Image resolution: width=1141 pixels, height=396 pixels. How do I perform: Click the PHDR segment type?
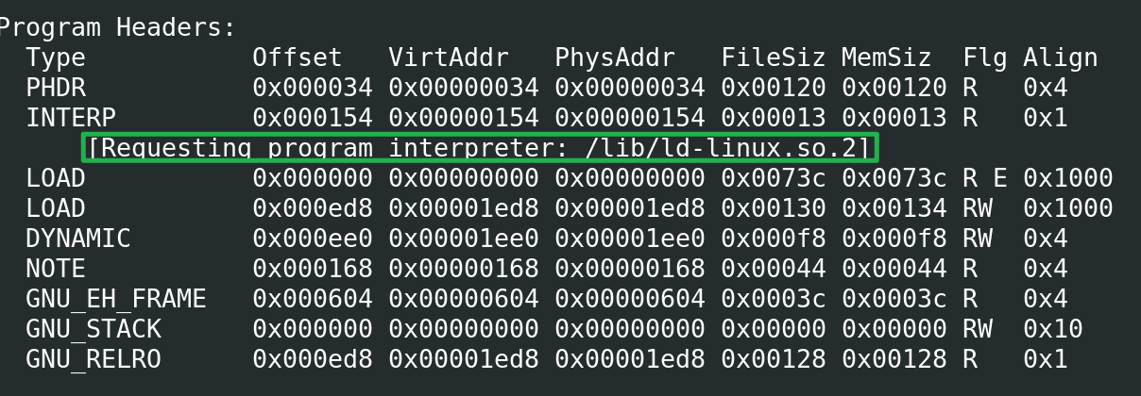click(56, 88)
